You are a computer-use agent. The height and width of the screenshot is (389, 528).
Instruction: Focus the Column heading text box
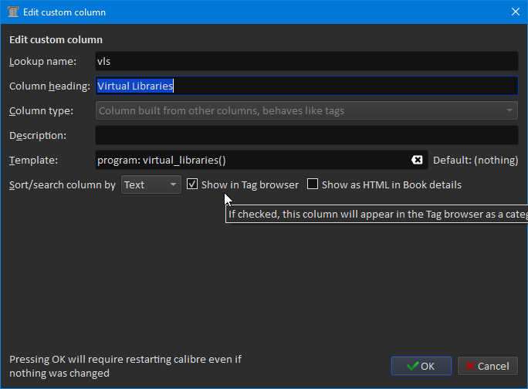tap(306, 86)
